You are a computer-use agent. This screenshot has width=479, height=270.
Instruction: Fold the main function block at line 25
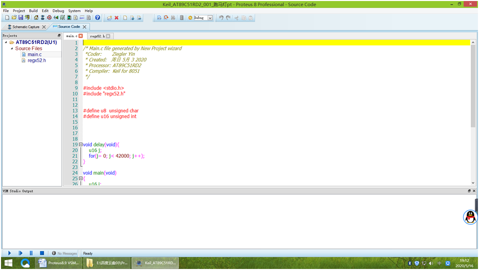pyautogui.click(x=81, y=178)
